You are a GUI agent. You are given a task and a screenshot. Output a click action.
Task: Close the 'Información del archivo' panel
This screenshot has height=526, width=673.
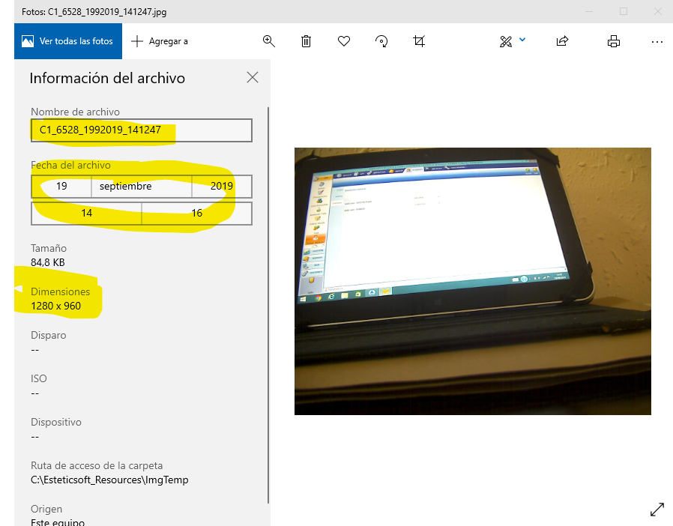tap(253, 77)
